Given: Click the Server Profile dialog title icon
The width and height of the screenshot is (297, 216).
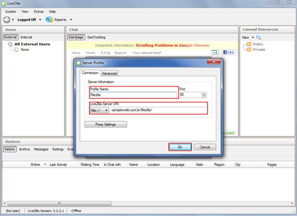Looking at the screenshot, I should 79,63.
